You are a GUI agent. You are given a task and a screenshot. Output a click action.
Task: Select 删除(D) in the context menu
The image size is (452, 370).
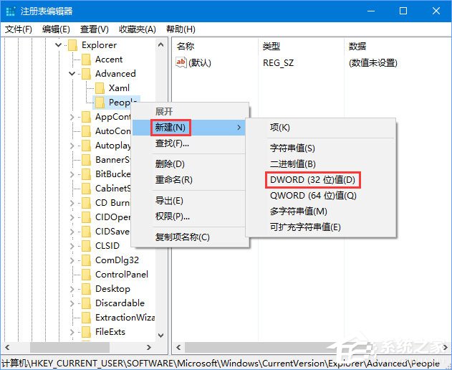click(x=170, y=163)
